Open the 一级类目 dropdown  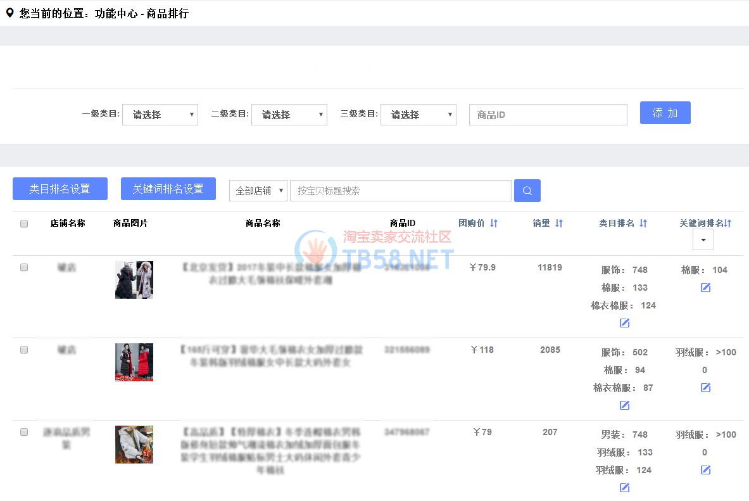pos(160,115)
